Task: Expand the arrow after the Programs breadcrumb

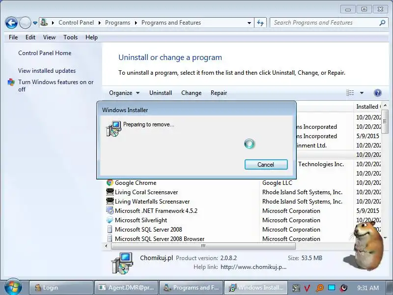Action: pos(136,23)
